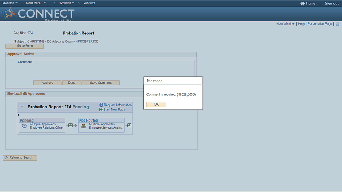Click the page settings icon beside Personalize Page
The height and width of the screenshot is (192, 342).
337,23
